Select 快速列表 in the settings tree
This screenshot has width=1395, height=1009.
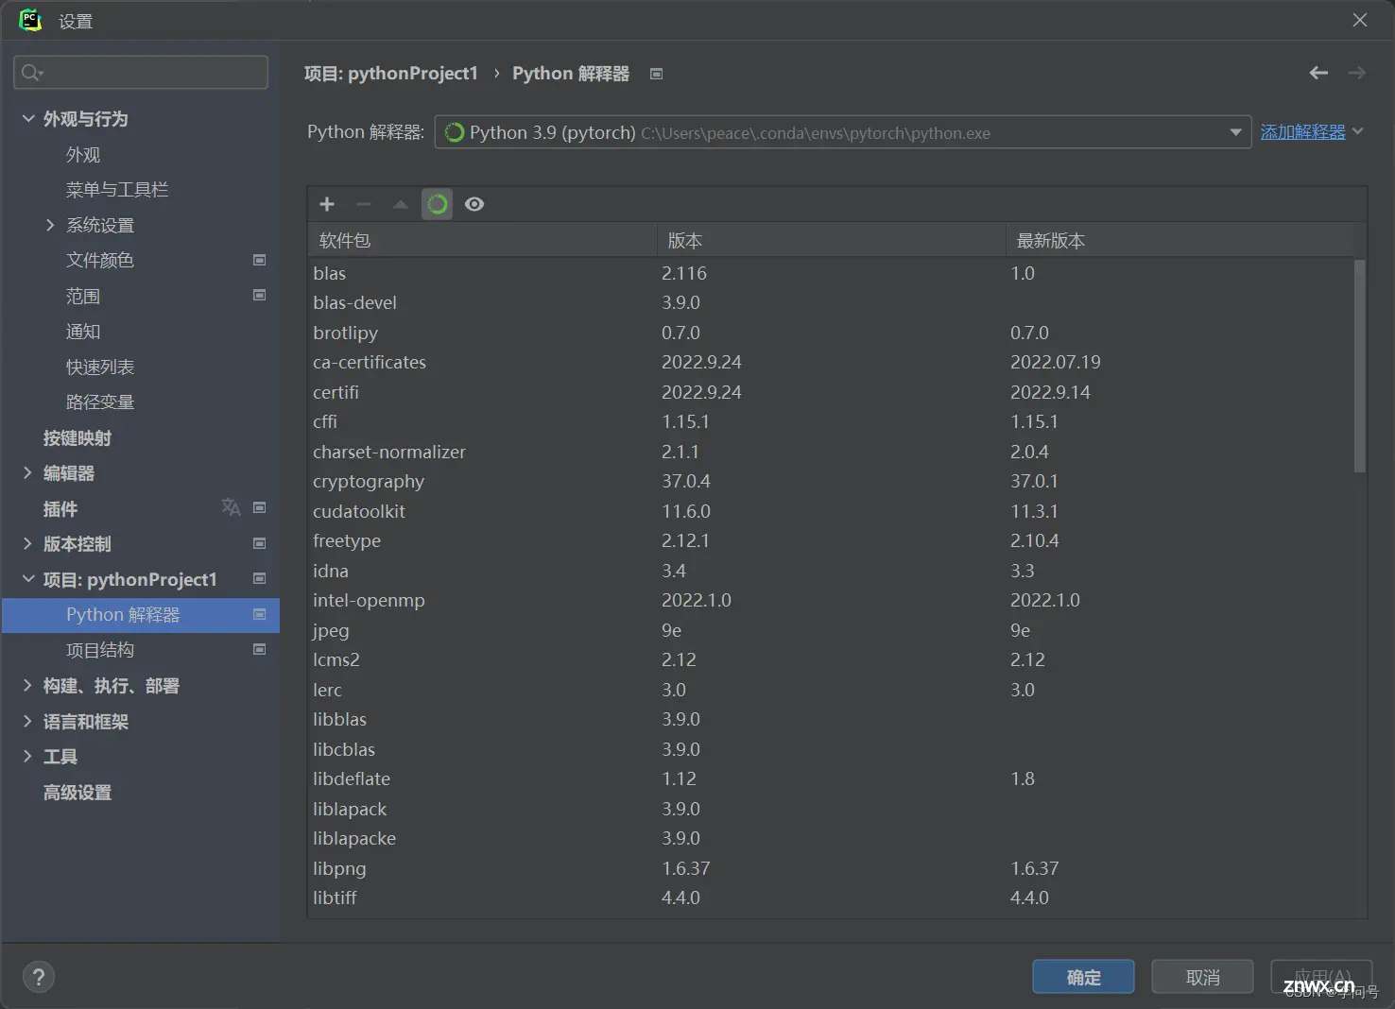click(x=100, y=367)
